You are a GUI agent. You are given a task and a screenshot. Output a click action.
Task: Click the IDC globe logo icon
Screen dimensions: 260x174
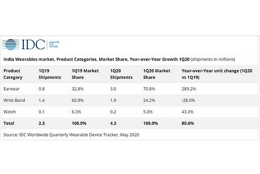tap(11, 45)
